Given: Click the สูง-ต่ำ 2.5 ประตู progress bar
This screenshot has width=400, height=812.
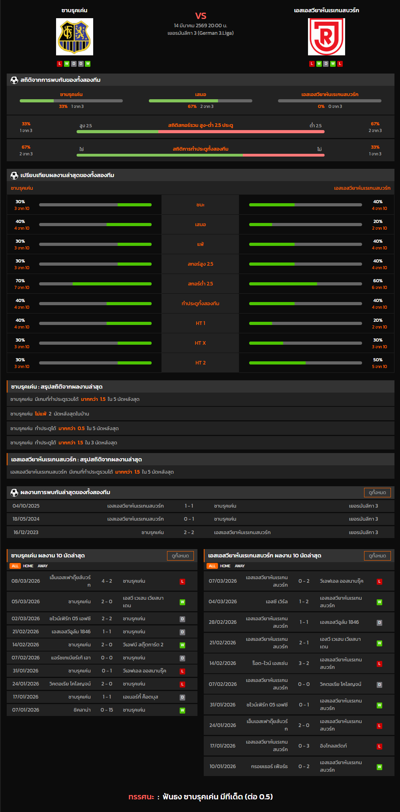Looking at the screenshot, I should click(x=200, y=132).
